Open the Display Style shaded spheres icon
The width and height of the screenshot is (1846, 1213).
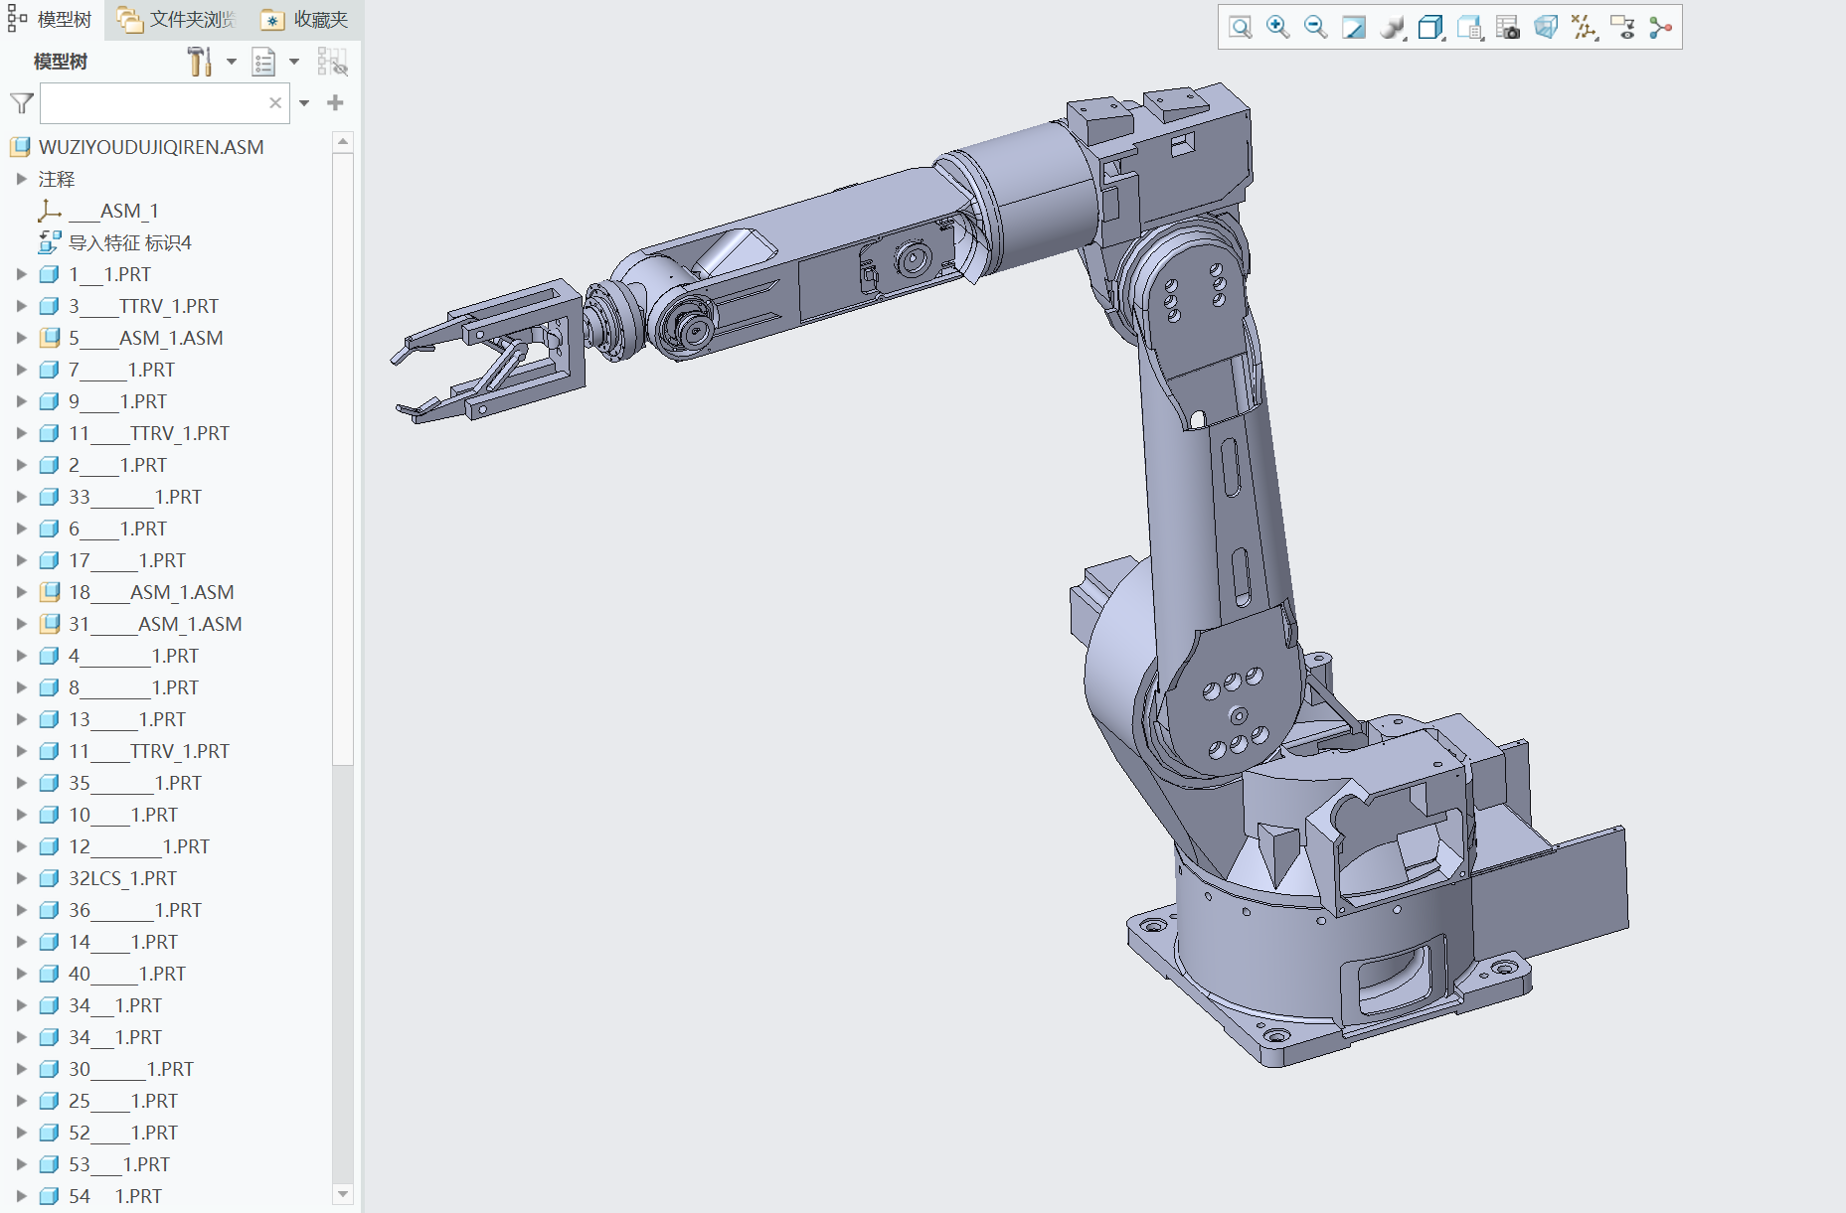coord(1392,28)
